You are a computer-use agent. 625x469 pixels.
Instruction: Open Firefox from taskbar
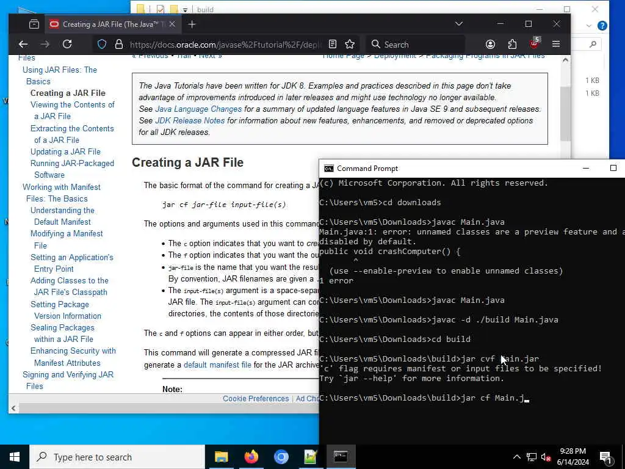pos(251,457)
